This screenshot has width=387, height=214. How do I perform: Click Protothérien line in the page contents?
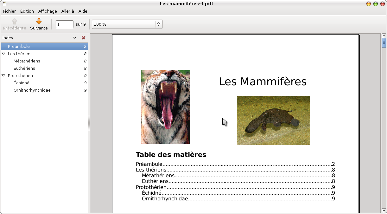point(235,187)
